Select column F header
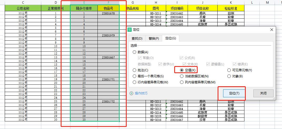Screen dimensions: 282x129 [x=109, y=2]
